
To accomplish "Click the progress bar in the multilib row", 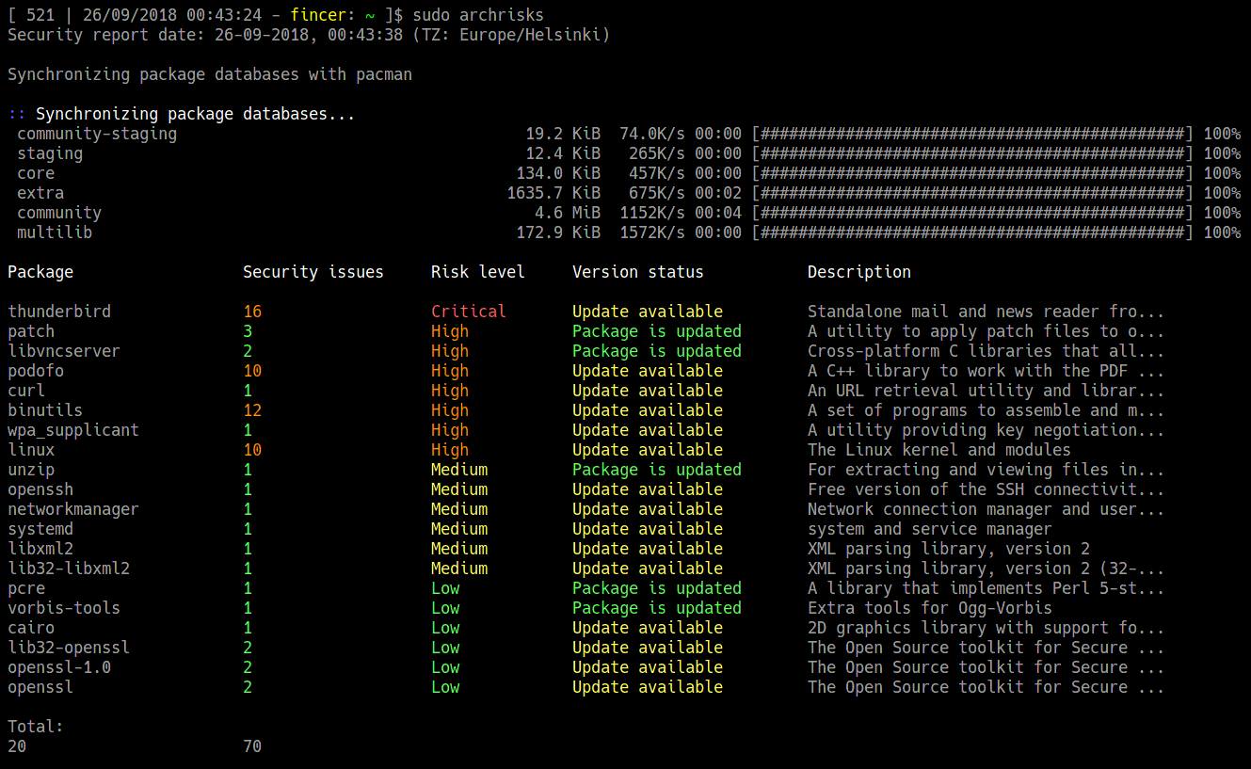I will tap(972, 232).
